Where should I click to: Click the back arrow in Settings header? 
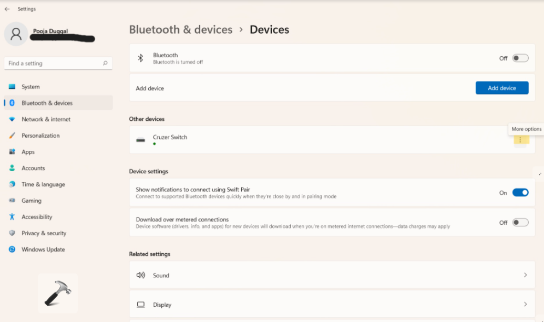(x=7, y=9)
